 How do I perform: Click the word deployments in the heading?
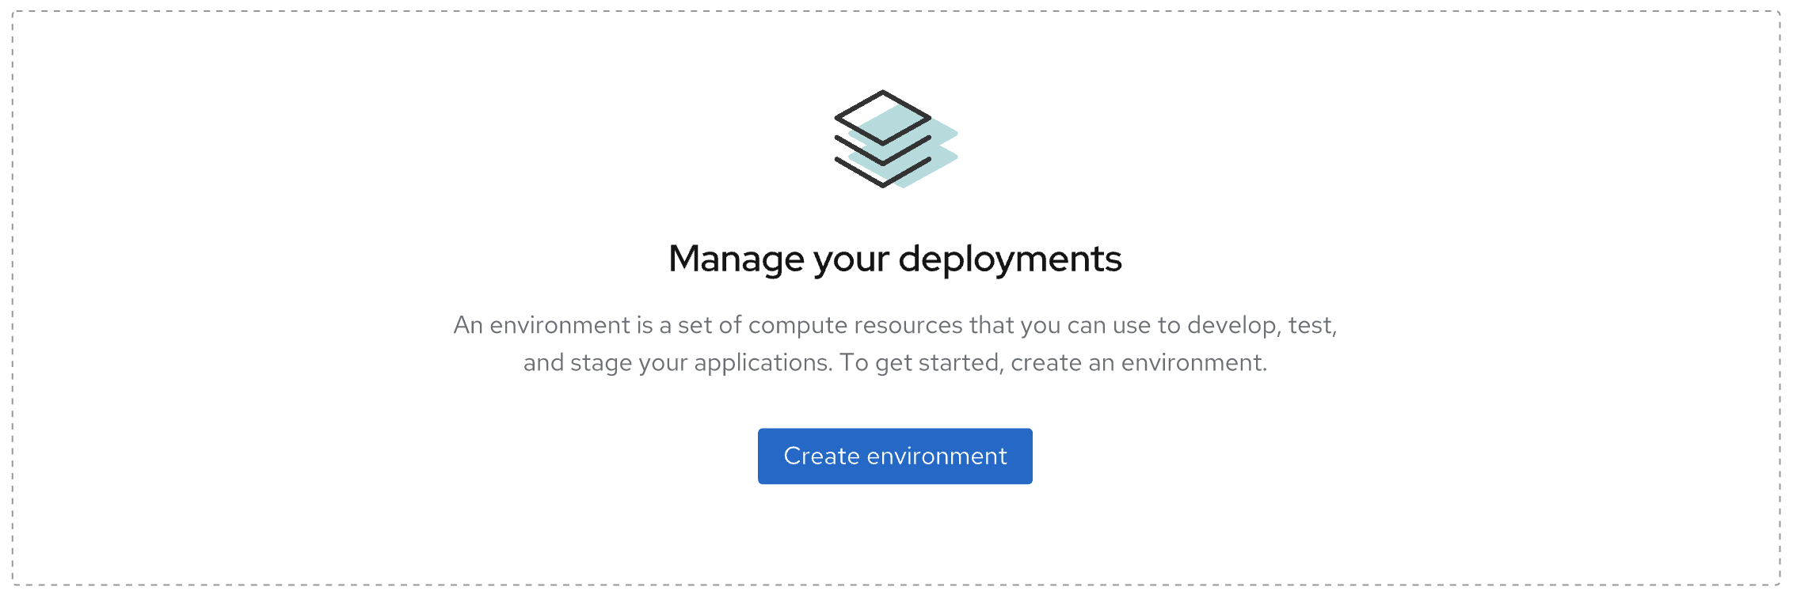[1010, 259]
